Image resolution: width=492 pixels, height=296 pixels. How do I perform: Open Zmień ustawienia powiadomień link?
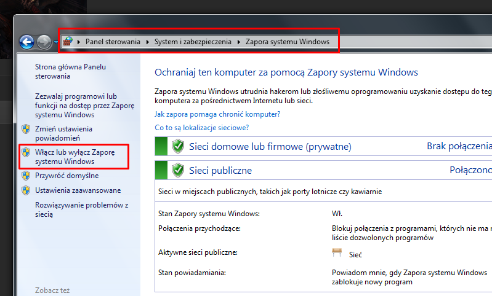click(x=63, y=133)
